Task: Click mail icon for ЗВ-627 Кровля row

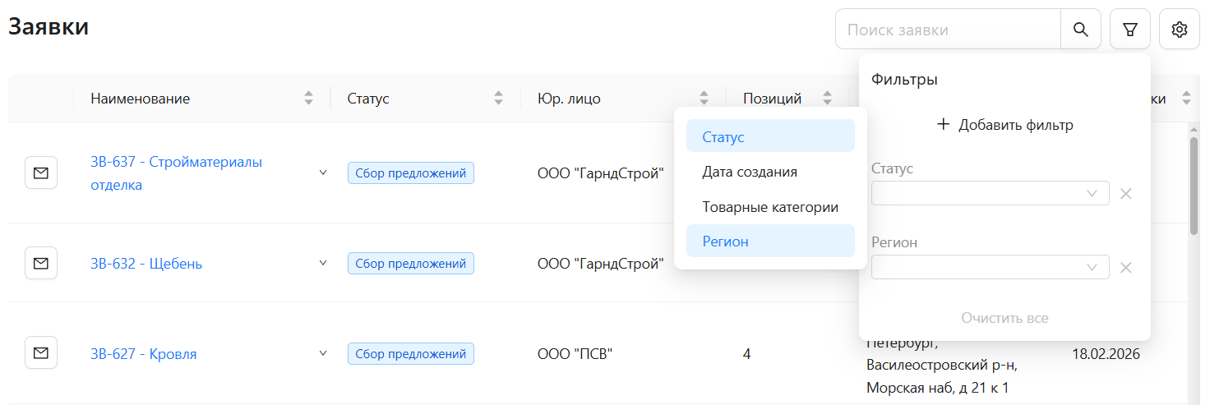Action: coord(41,353)
